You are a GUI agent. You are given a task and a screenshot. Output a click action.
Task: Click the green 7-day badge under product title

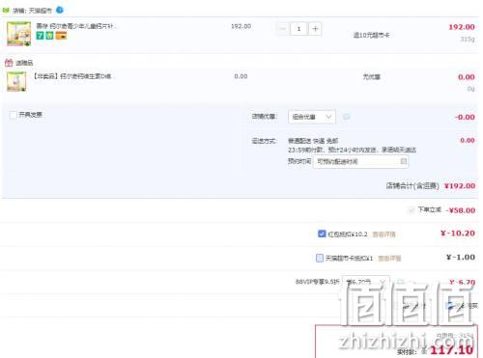pyautogui.click(x=40, y=36)
